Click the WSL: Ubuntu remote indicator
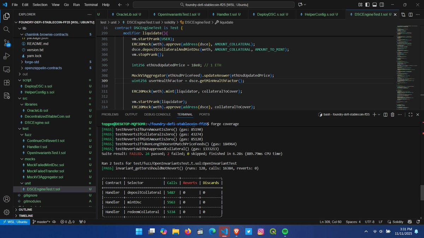424x238 pixels. click(x=14, y=222)
